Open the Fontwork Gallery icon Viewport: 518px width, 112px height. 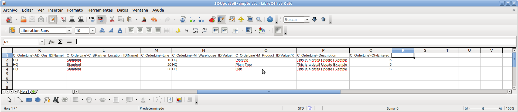pyautogui.click(x=170, y=100)
